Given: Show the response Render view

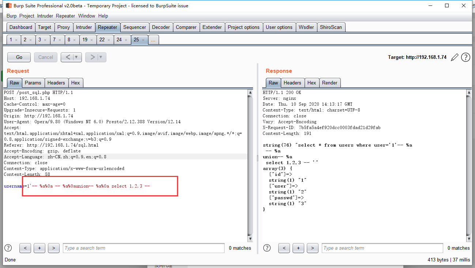Looking at the screenshot, I should pyautogui.click(x=329, y=83).
